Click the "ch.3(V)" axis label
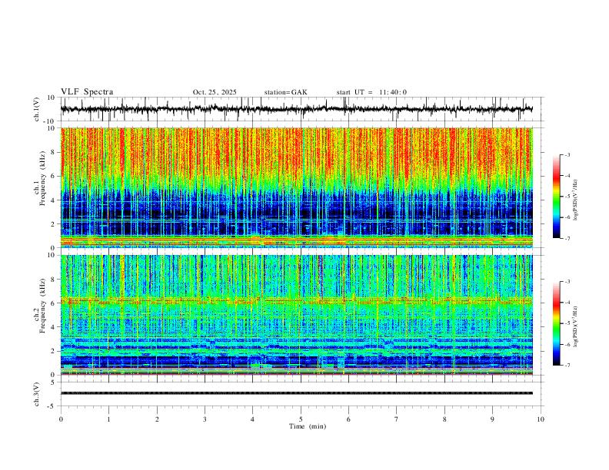The image size is (609, 470). [x=37, y=394]
